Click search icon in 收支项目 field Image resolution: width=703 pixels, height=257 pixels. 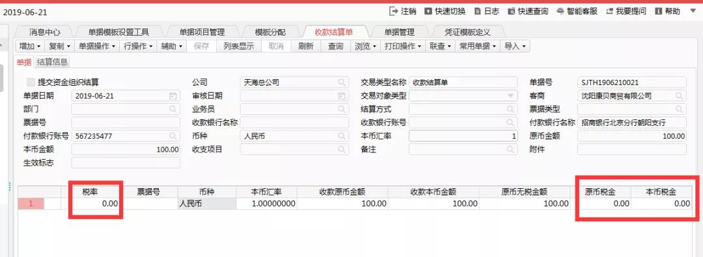342,149
